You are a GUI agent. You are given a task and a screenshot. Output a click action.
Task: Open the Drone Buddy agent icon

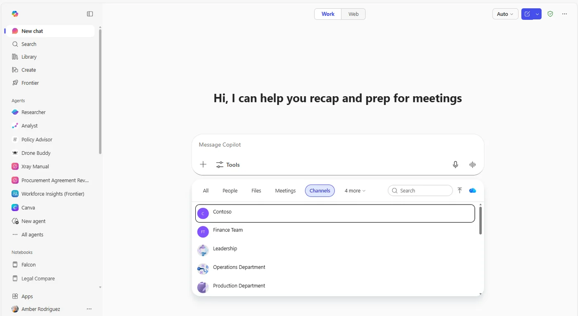(15, 153)
